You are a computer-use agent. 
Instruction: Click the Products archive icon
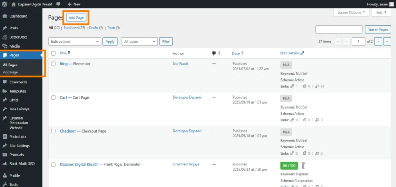click(x=5, y=155)
